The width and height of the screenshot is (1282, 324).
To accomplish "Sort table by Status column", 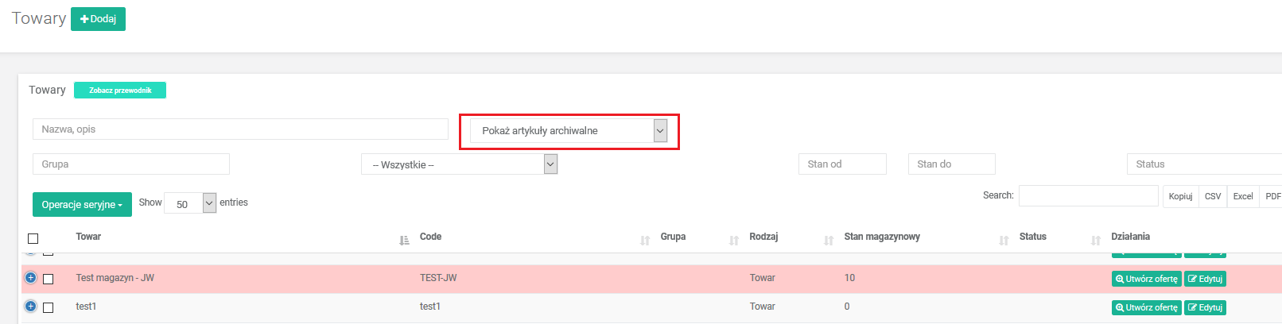I will (x=1032, y=237).
